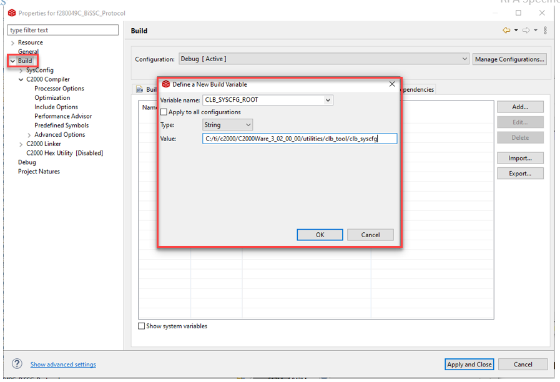The image size is (560, 382).
Task: Open the Variable name combo box dropdown
Action: 328,100
